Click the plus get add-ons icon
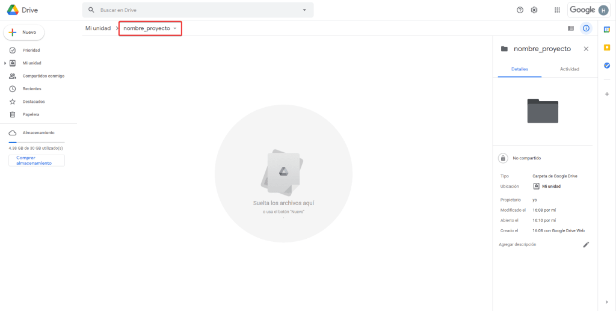 pos(607,94)
